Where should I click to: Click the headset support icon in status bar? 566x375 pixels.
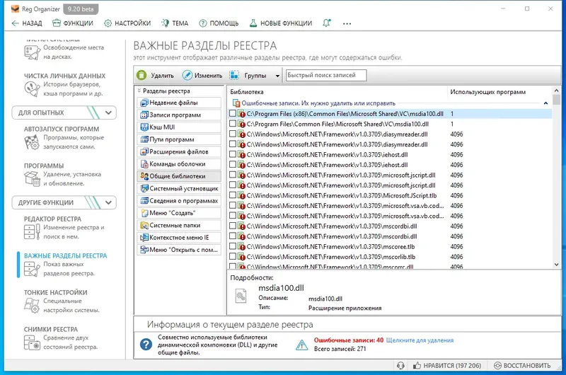coord(400,366)
